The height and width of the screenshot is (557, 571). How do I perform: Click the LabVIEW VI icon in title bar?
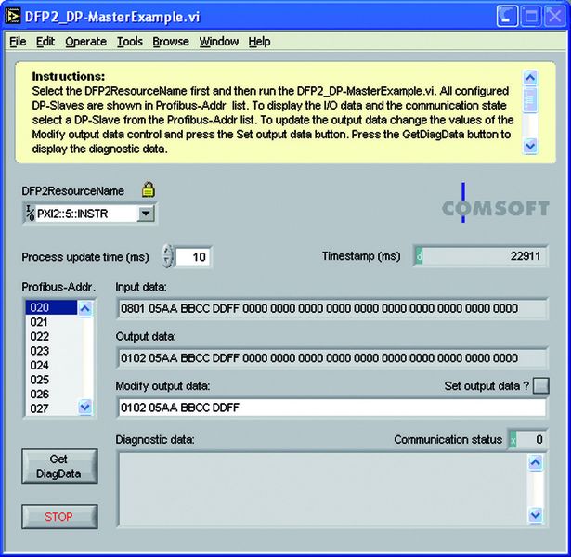13,17
